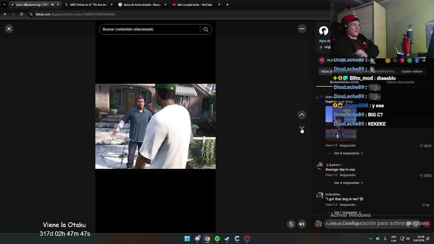
Task: Open the 'Average day in usa' commenter's avatar
Action: click(320, 166)
